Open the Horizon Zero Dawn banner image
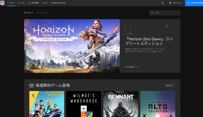 (72, 46)
